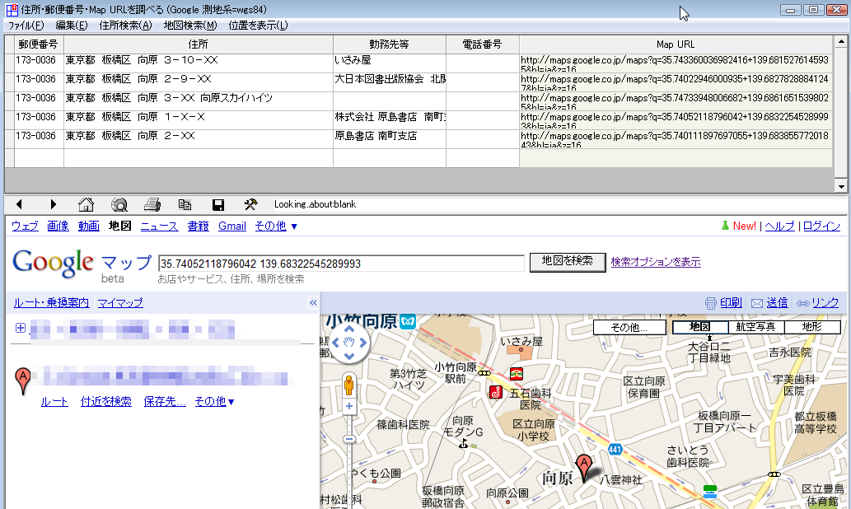Pick up the orange Street View pegman
Viewport: 851px width, 509px height.
pos(348,385)
